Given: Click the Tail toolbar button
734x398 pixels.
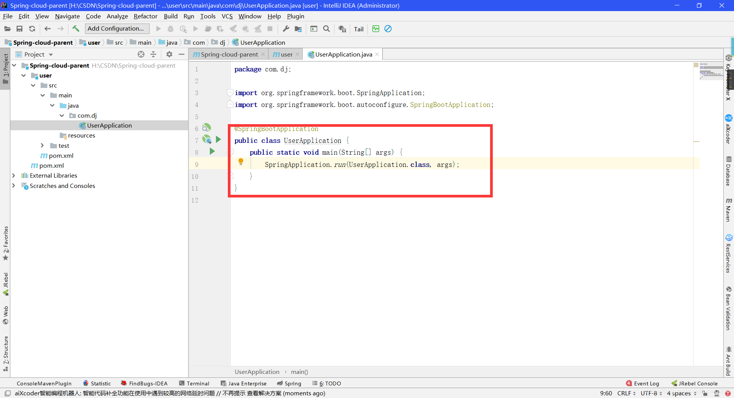Looking at the screenshot, I should (359, 29).
